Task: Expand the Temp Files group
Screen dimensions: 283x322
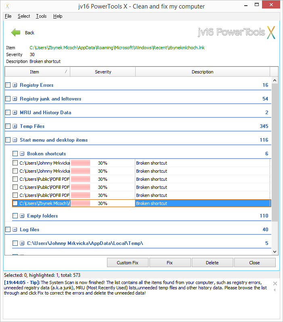Action: click(x=15, y=126)
